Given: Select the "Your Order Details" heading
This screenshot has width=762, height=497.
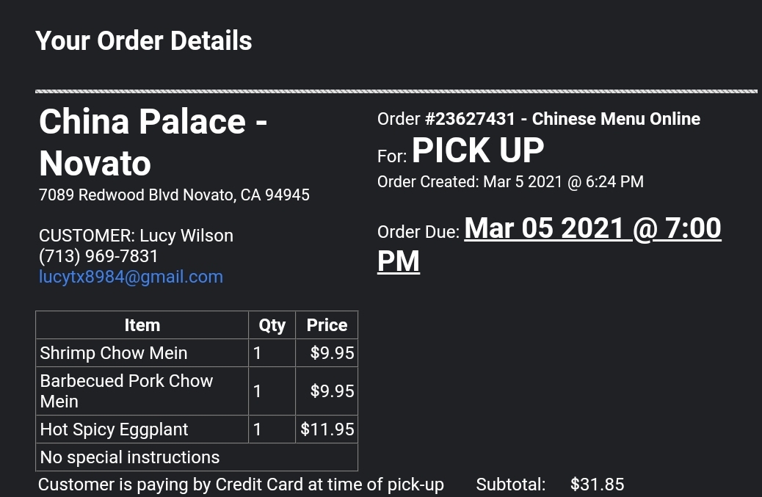Looking at the screenshot, I should (144, 41).
